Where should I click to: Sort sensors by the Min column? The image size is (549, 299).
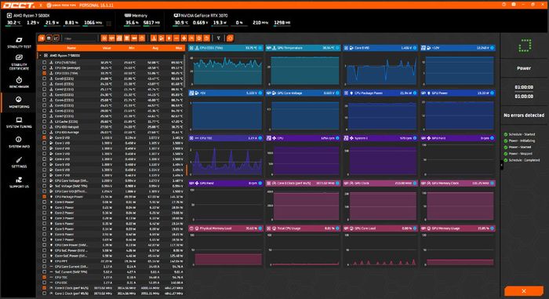pyautogui.click(x=131, y=48)
